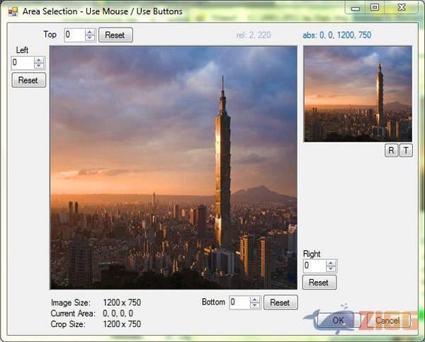
Task: Focus the Top value input field
Action: pos(74,35)
